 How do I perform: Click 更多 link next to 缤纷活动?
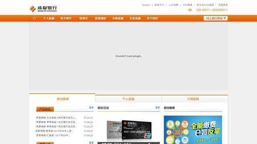point(157,108)
